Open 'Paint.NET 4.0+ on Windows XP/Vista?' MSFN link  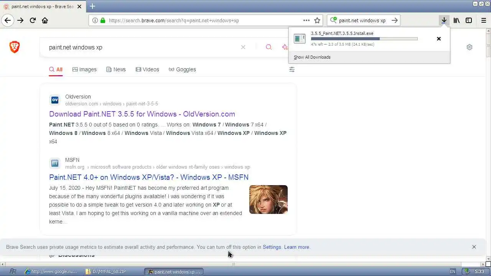[x=149, y=177]
